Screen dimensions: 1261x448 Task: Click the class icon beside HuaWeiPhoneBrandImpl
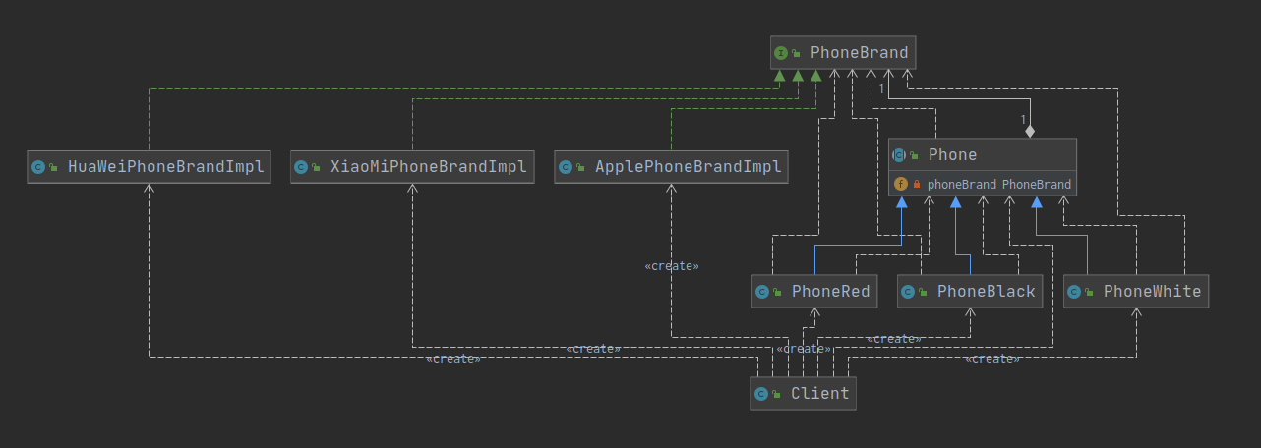point(38,167)
